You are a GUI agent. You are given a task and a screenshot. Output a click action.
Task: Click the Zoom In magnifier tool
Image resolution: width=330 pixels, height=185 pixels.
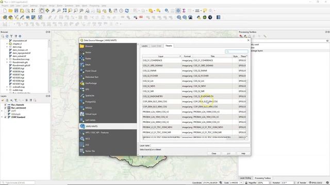pos(53,11)
